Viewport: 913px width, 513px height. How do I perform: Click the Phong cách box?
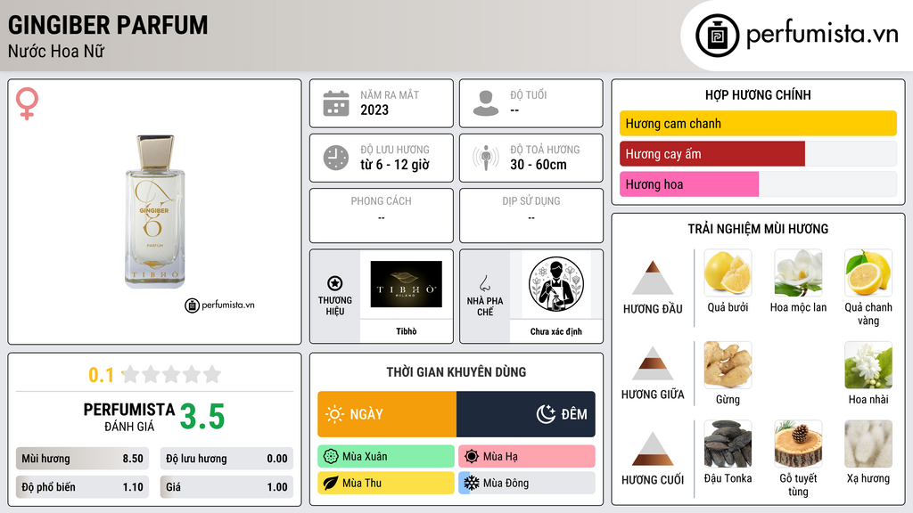coord(382,216)
